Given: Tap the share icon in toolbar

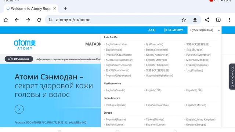Looking at the screenshot, I should coord(207,20).
